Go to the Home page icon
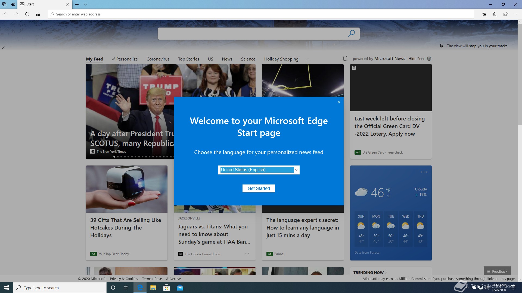Screen dimensions: 522x293 (38, 14)
